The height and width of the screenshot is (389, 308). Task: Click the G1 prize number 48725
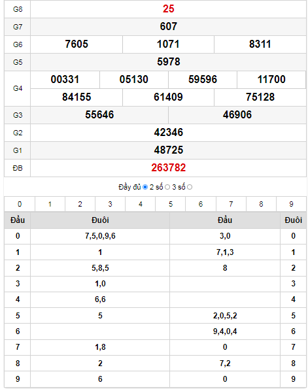point(169,150)
